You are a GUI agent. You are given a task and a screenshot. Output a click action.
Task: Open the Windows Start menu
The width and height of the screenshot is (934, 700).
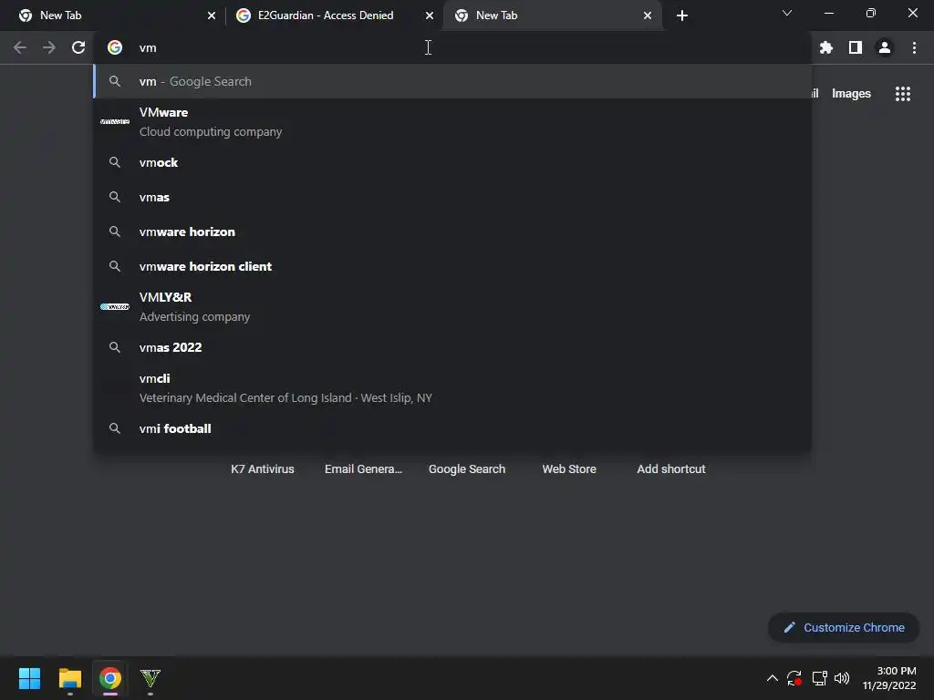[30, 678]
